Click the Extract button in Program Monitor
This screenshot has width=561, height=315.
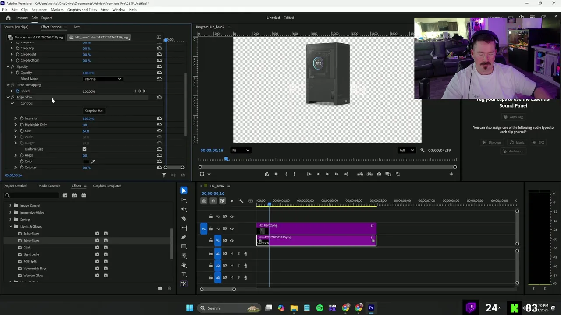pos(369,174)
